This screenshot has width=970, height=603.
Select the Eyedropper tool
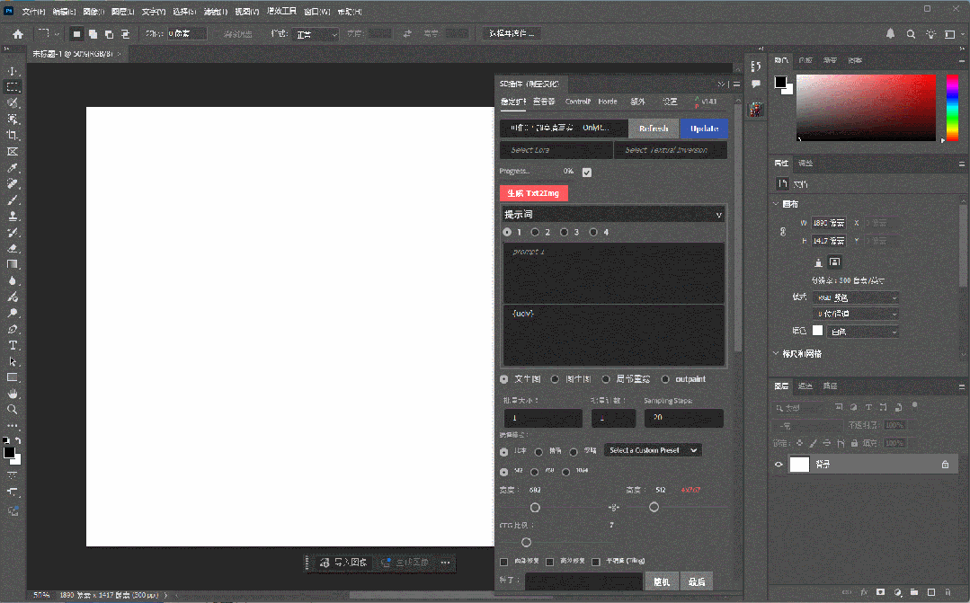point(13,168)
